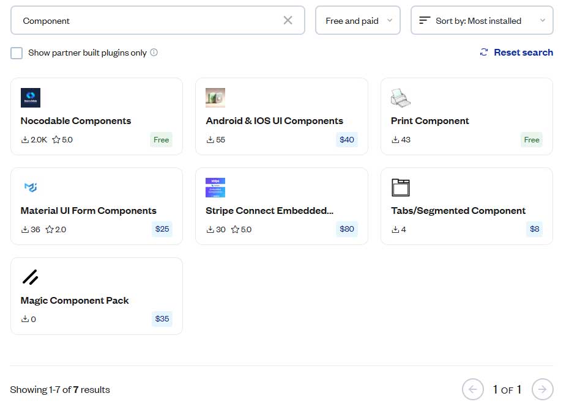
Task: Click the Free badge on Print Component
Action: 531,139
